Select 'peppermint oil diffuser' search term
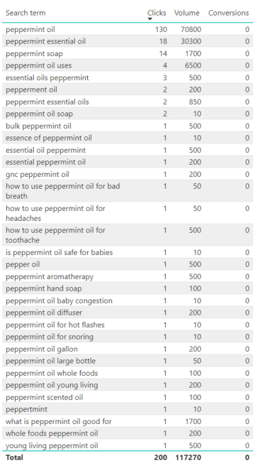 pyautogui.click(x=44, y=312)
